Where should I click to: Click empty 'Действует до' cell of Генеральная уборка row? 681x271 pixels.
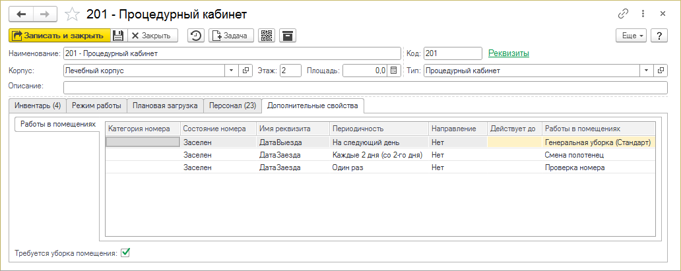point(514,142)
